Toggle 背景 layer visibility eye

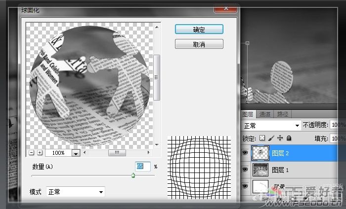[245, 186]
